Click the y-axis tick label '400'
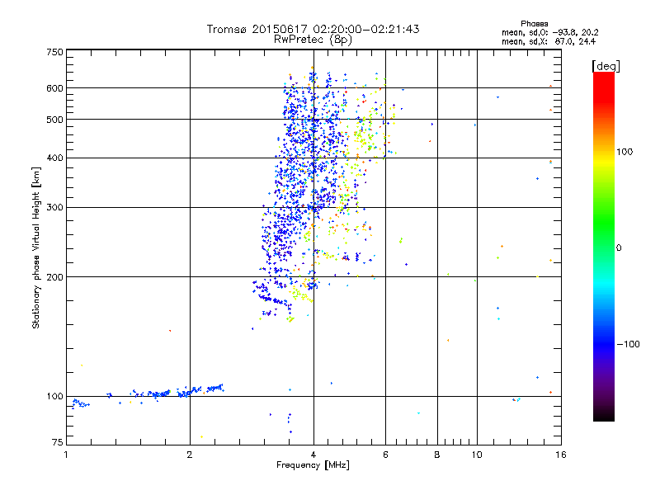 point(54,158)
